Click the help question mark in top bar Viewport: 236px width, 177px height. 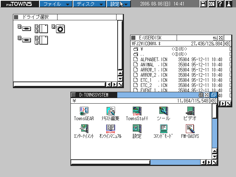click(220, 4)
